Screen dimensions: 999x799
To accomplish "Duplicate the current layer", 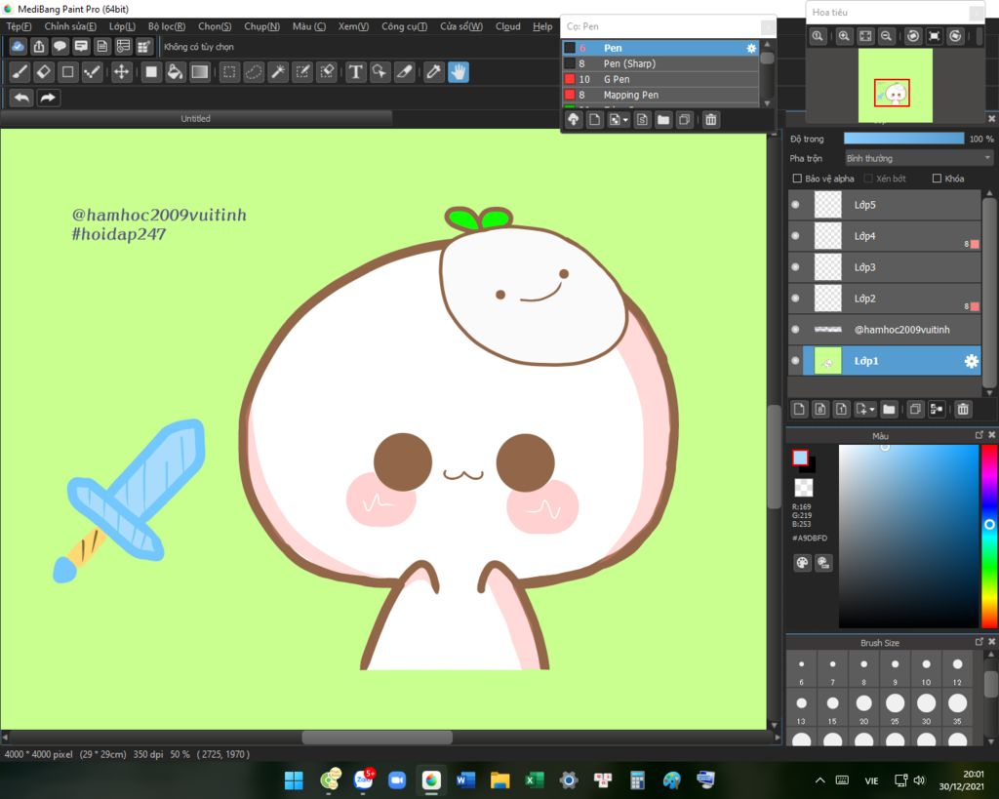I will click(915, 409).
